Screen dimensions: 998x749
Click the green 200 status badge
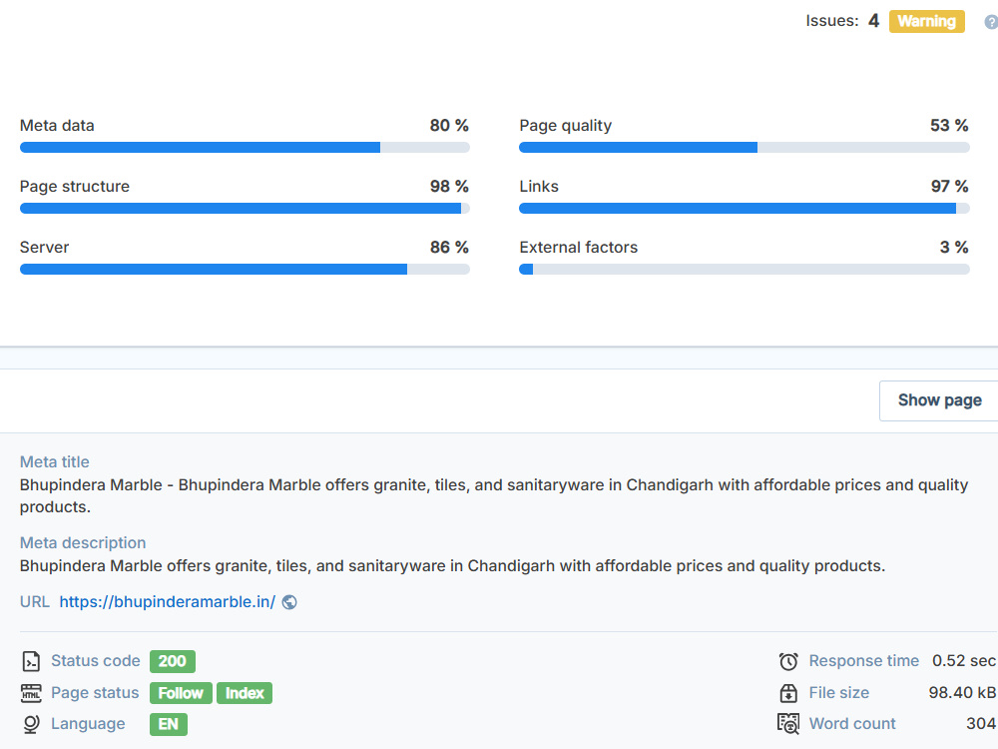[x=173, y=661]
